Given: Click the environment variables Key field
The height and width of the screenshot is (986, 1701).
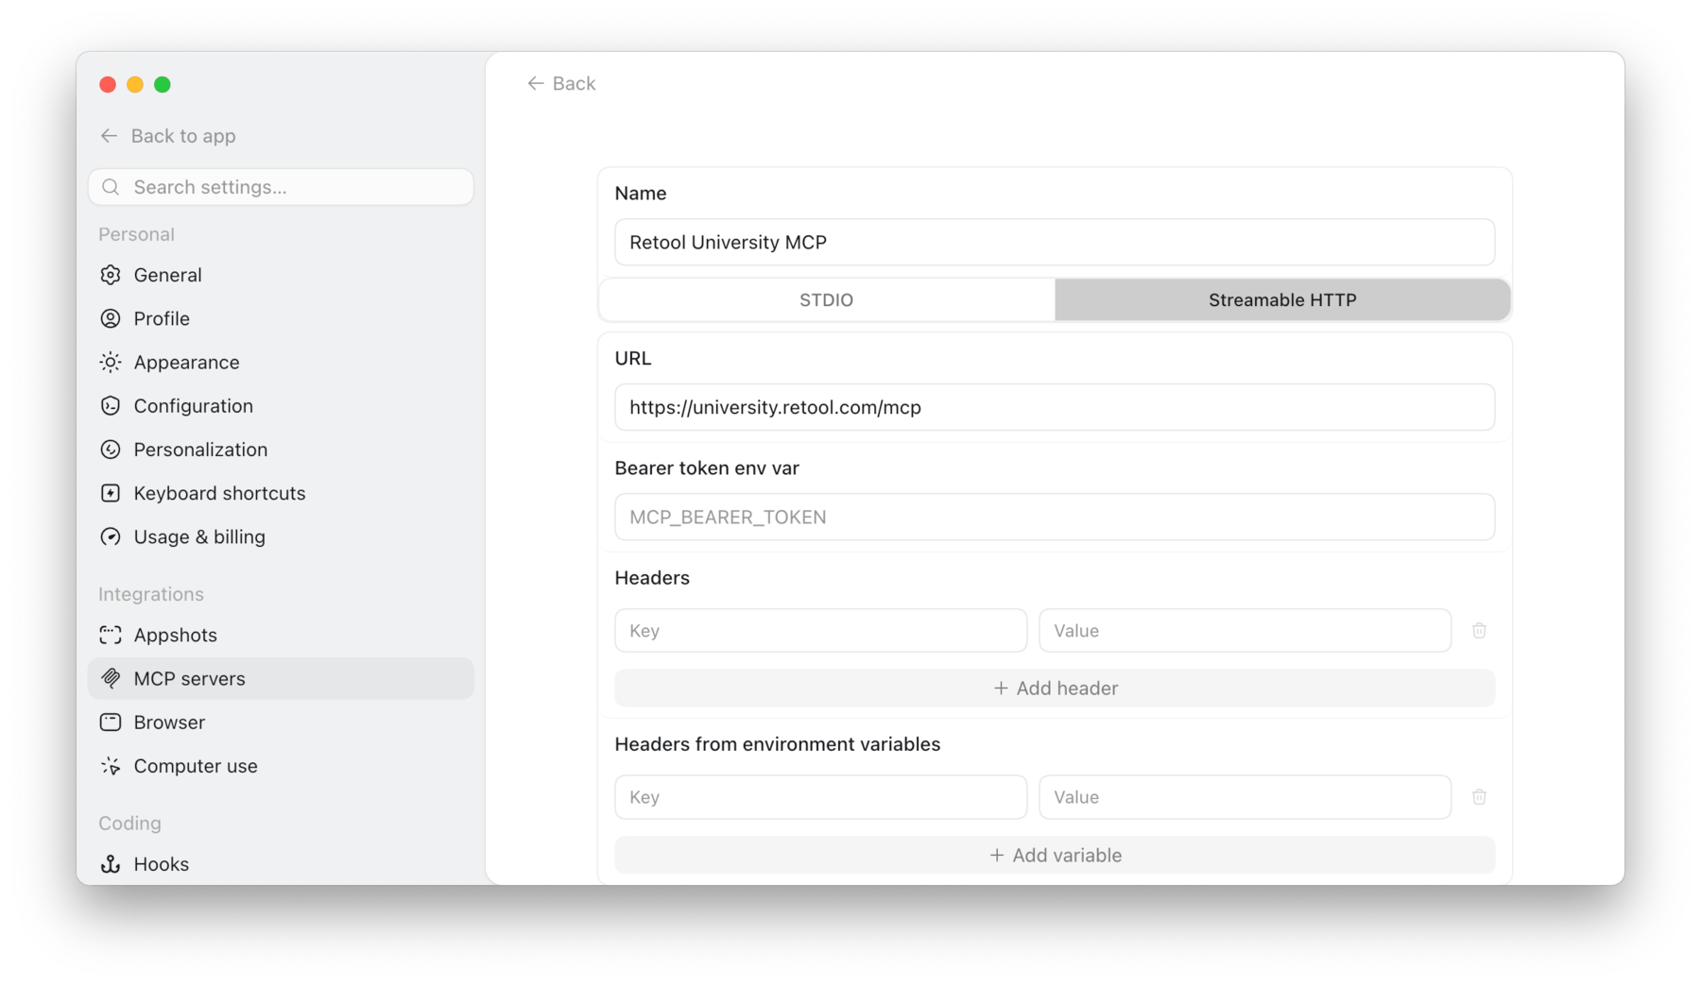Looking at the screenshot, I should pos(820,797).
